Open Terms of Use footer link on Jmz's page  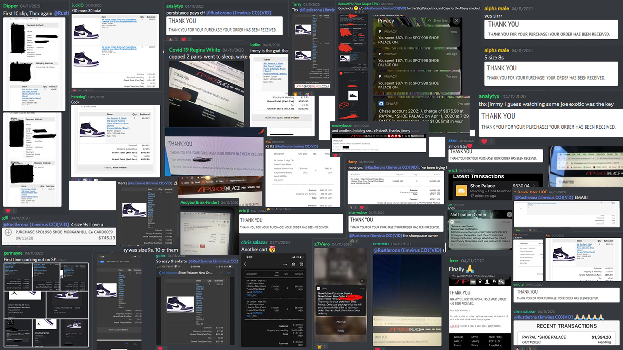pos(494,341)
